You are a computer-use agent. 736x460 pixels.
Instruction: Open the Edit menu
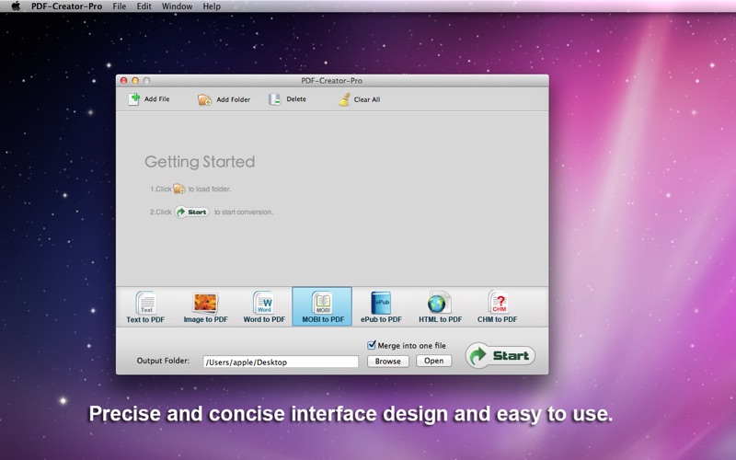[144, 6]
